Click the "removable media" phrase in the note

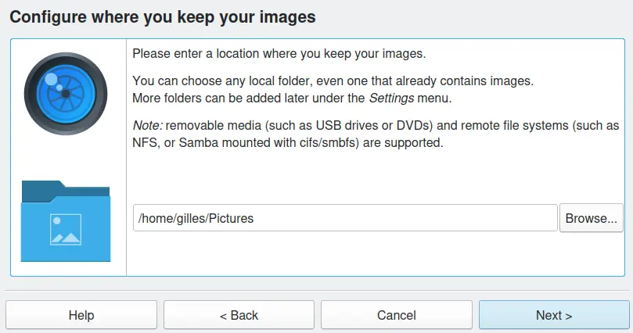(x=211, y=125)
